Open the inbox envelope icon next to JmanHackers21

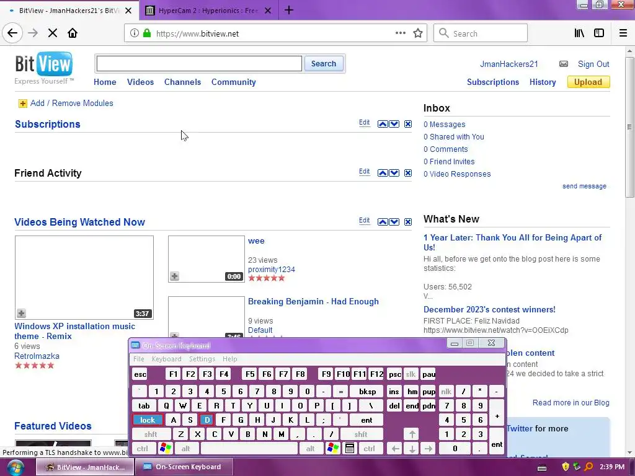pyautogui.click(x=563, y=64)
